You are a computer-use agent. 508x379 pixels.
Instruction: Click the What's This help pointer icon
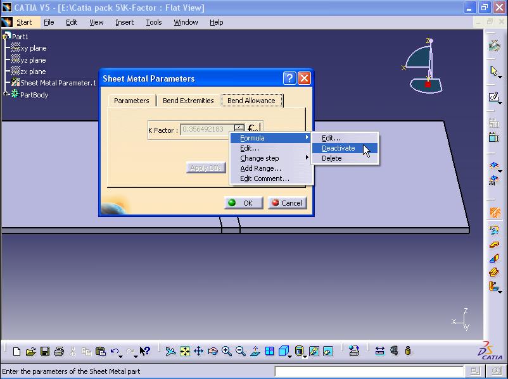[x=145, y=351]
